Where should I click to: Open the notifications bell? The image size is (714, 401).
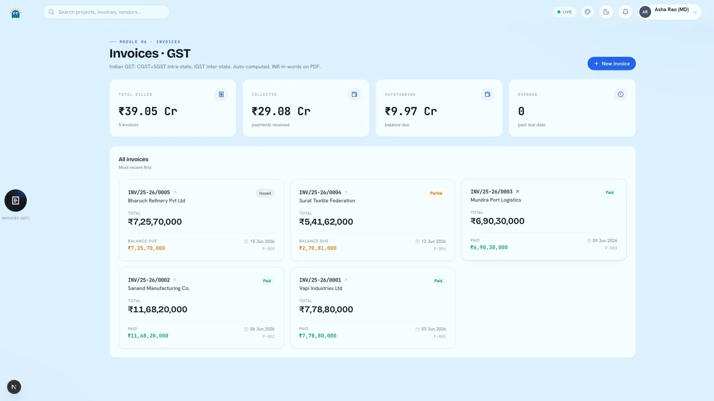[x=625, y=12]
